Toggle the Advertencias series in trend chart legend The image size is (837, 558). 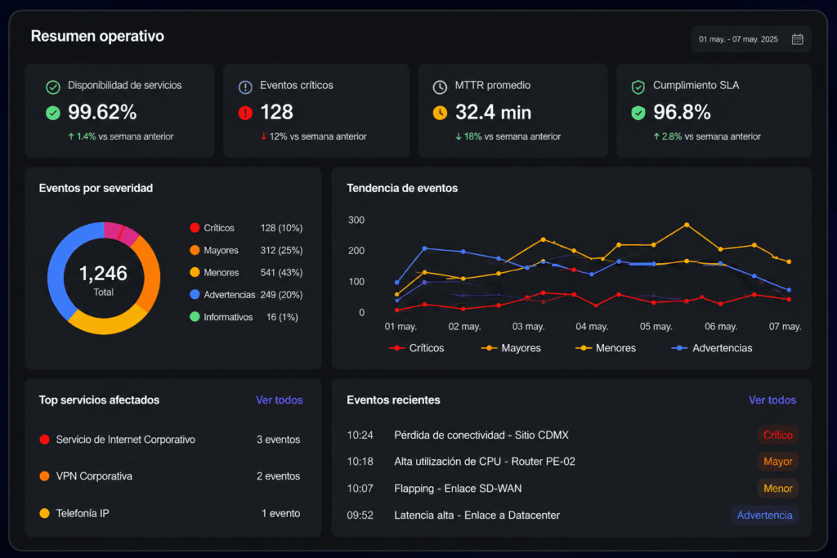712,348
